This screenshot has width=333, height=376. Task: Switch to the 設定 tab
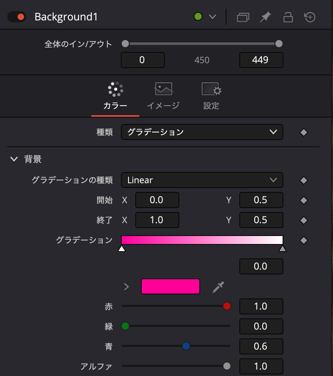(211, 96)
